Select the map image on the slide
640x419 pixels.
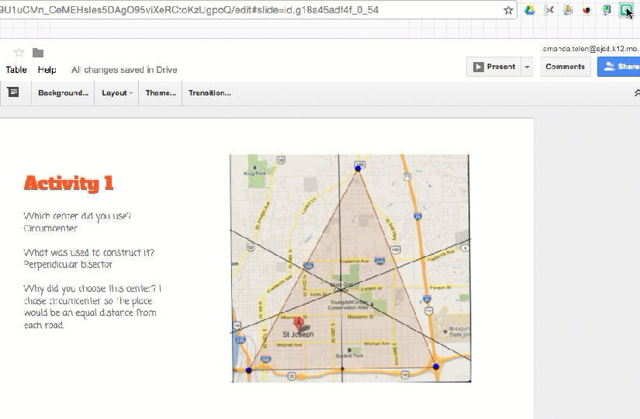(x=351, y=268)
